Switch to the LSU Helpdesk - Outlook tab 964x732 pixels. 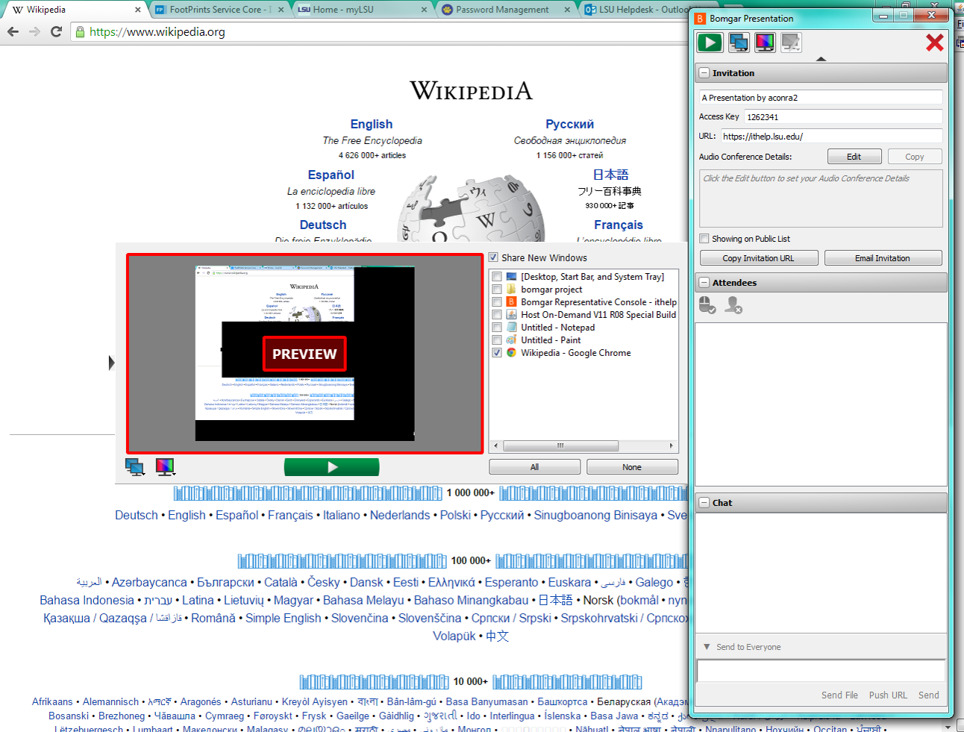(x=637, y=10)
